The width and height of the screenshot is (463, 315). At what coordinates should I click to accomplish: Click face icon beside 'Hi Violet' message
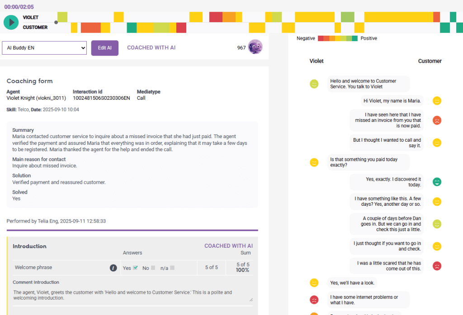[437, 101]
